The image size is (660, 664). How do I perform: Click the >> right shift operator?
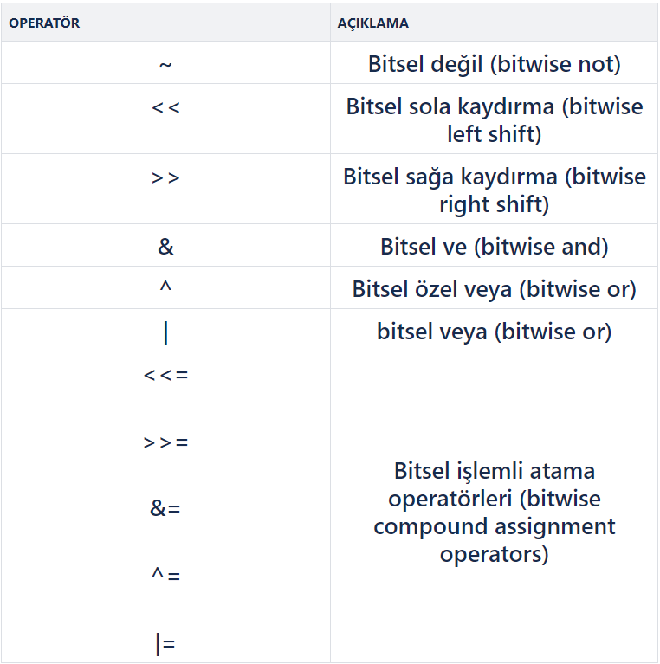pos(165,177)
